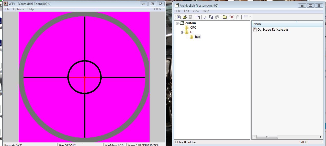
Task: Click Open archive folder icon in ArchiveEdit
Action: (x=185, y=17)
